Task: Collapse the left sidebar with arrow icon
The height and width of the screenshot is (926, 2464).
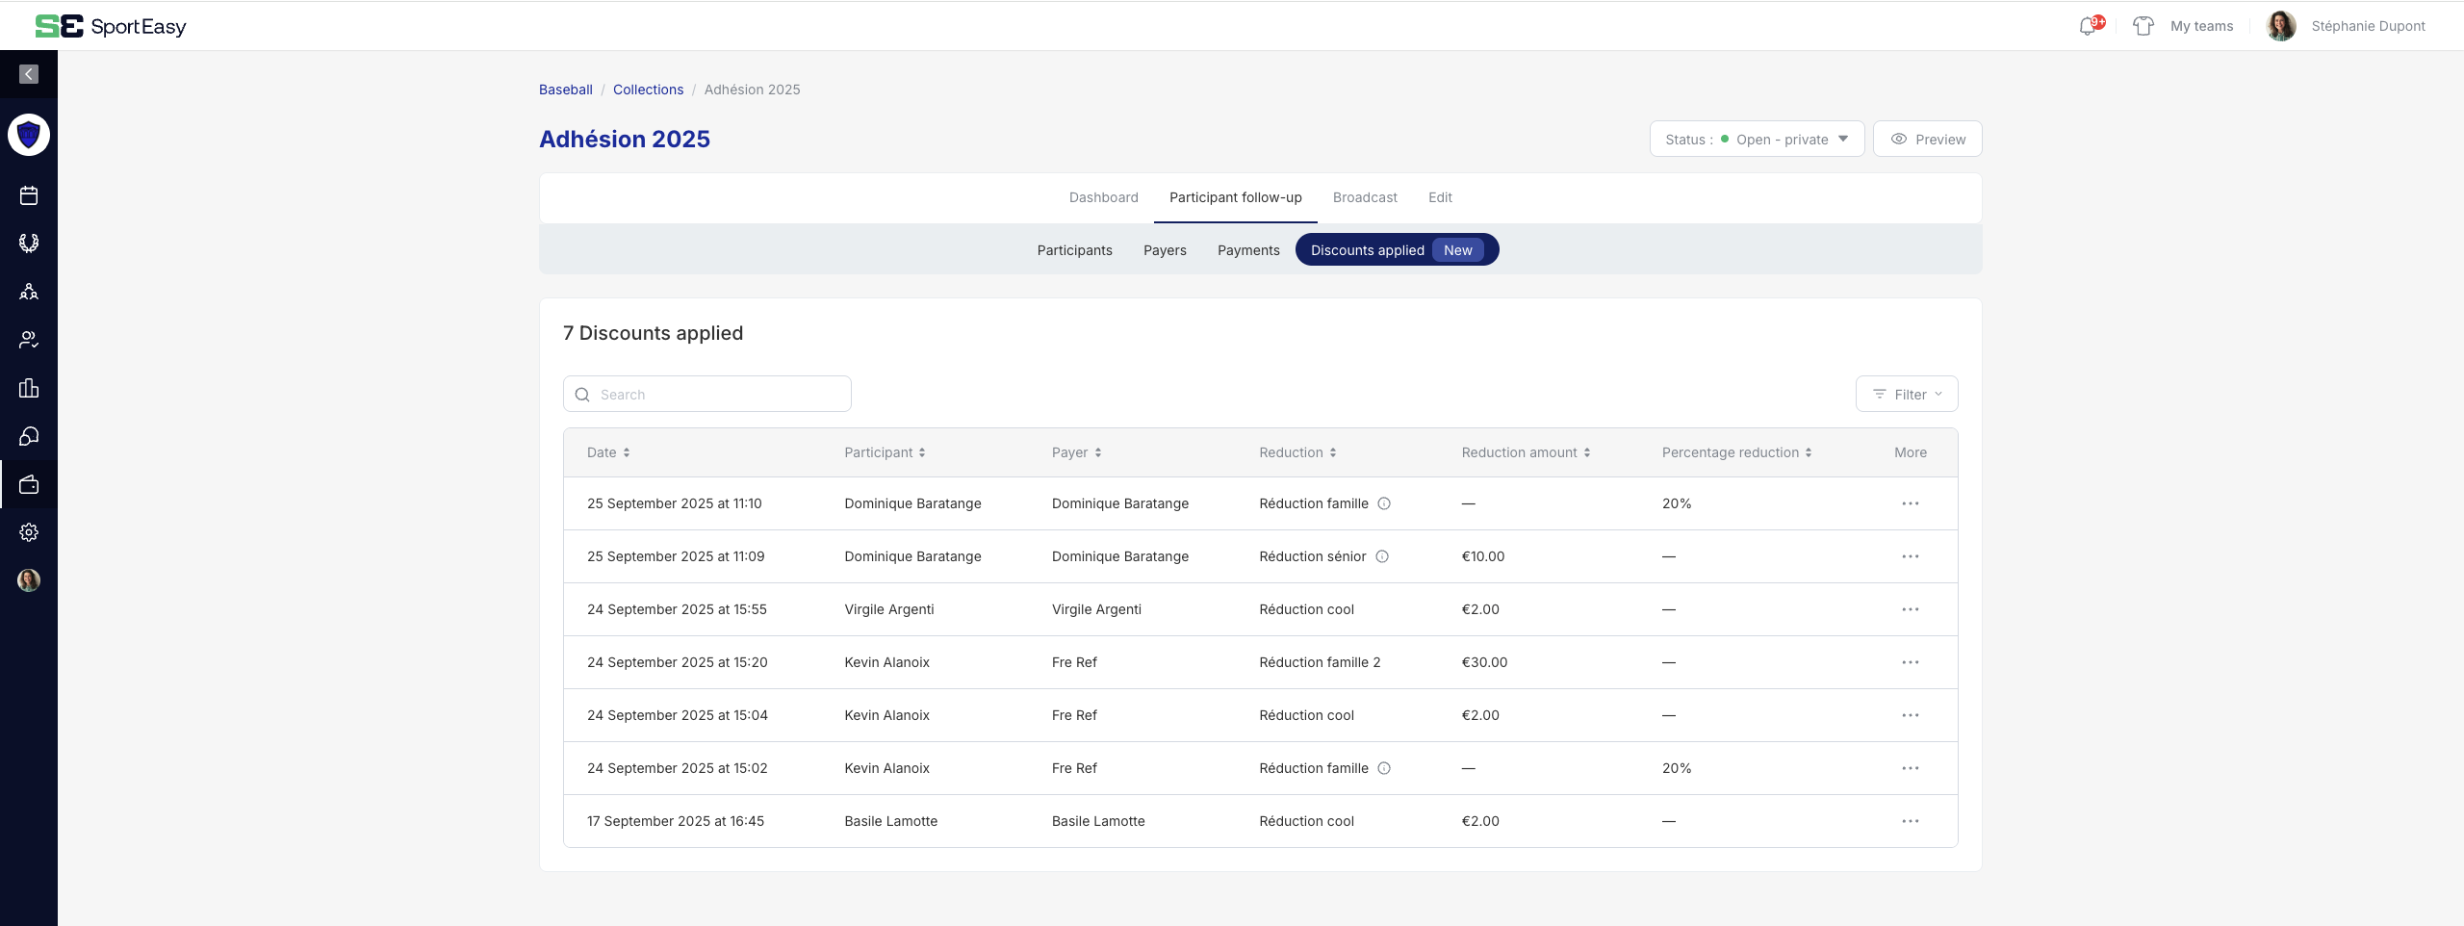Action: tap(29, 74)
